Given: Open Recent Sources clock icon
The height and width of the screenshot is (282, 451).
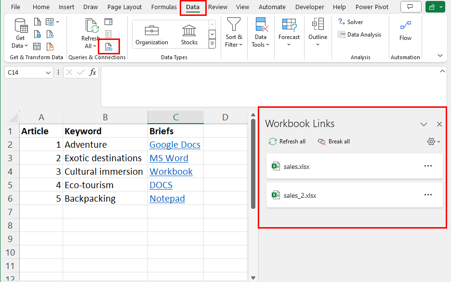Looking at the screenshot, I should pos(50,35).
